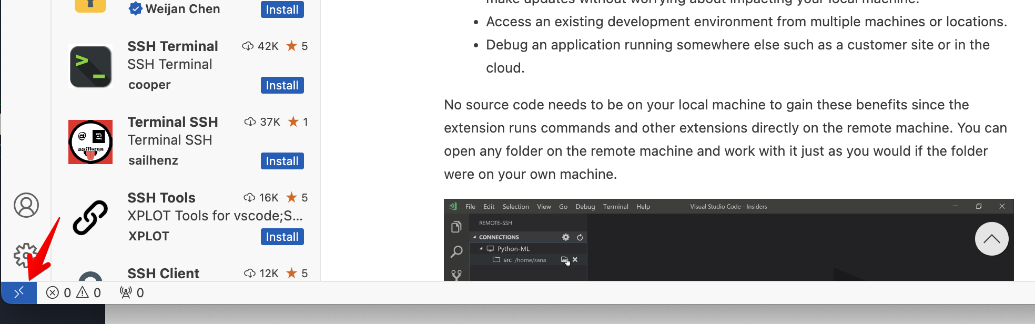Click the Weijan Chen verified publisher badge

tap(136, 8)
